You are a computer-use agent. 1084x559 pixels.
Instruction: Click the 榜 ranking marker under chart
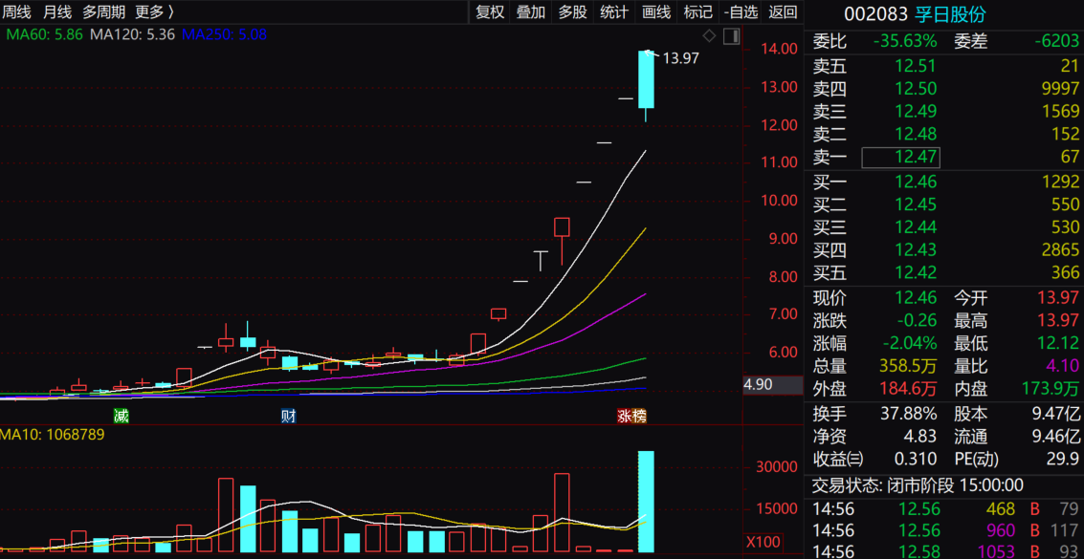639,416
